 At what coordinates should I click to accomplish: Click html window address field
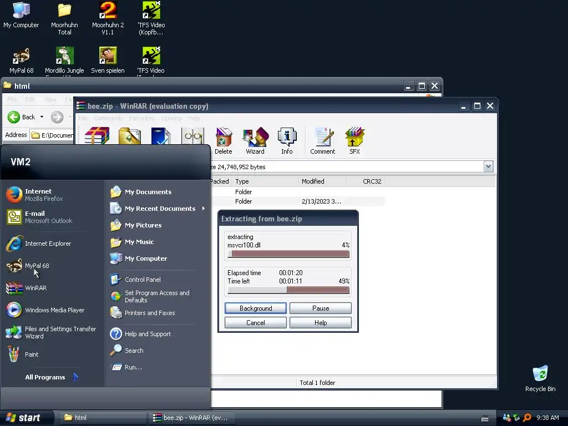click(52, 135)
